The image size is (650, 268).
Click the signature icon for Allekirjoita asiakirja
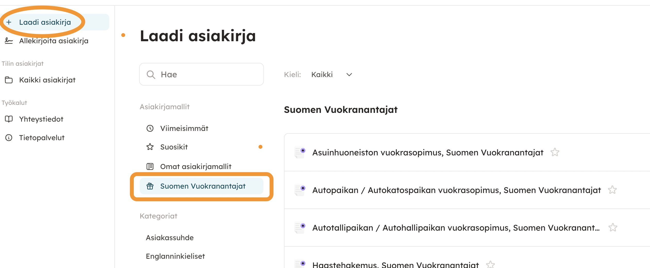coord(9,41)
